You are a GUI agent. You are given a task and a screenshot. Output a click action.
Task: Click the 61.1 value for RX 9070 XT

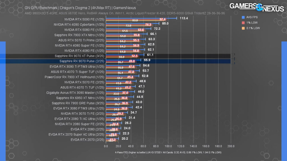(150, 55)
